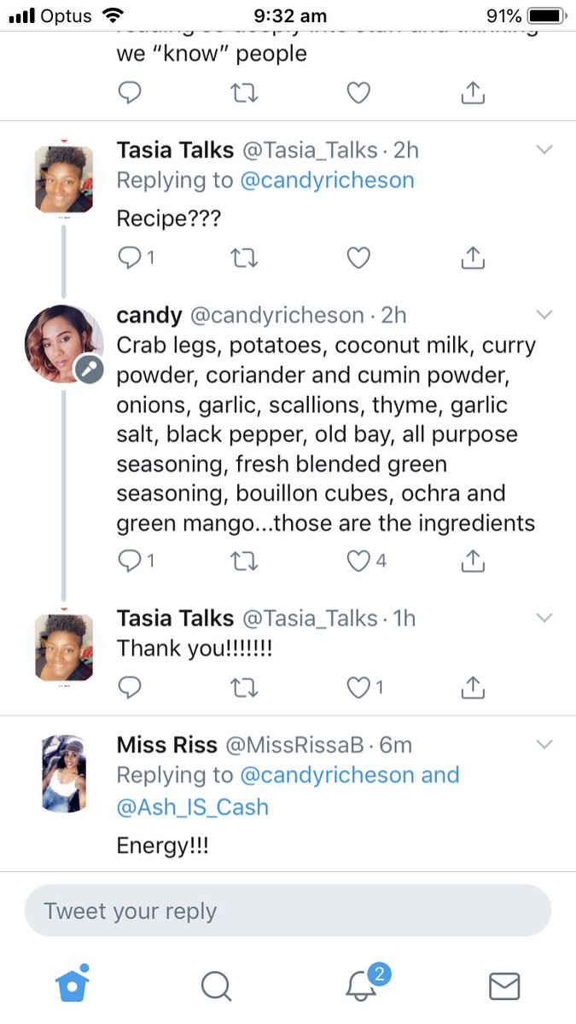This screenshot has width=576, height=1024.
Task: Open Direct Messages envelope icon
Action: click(x=504, y=986)
